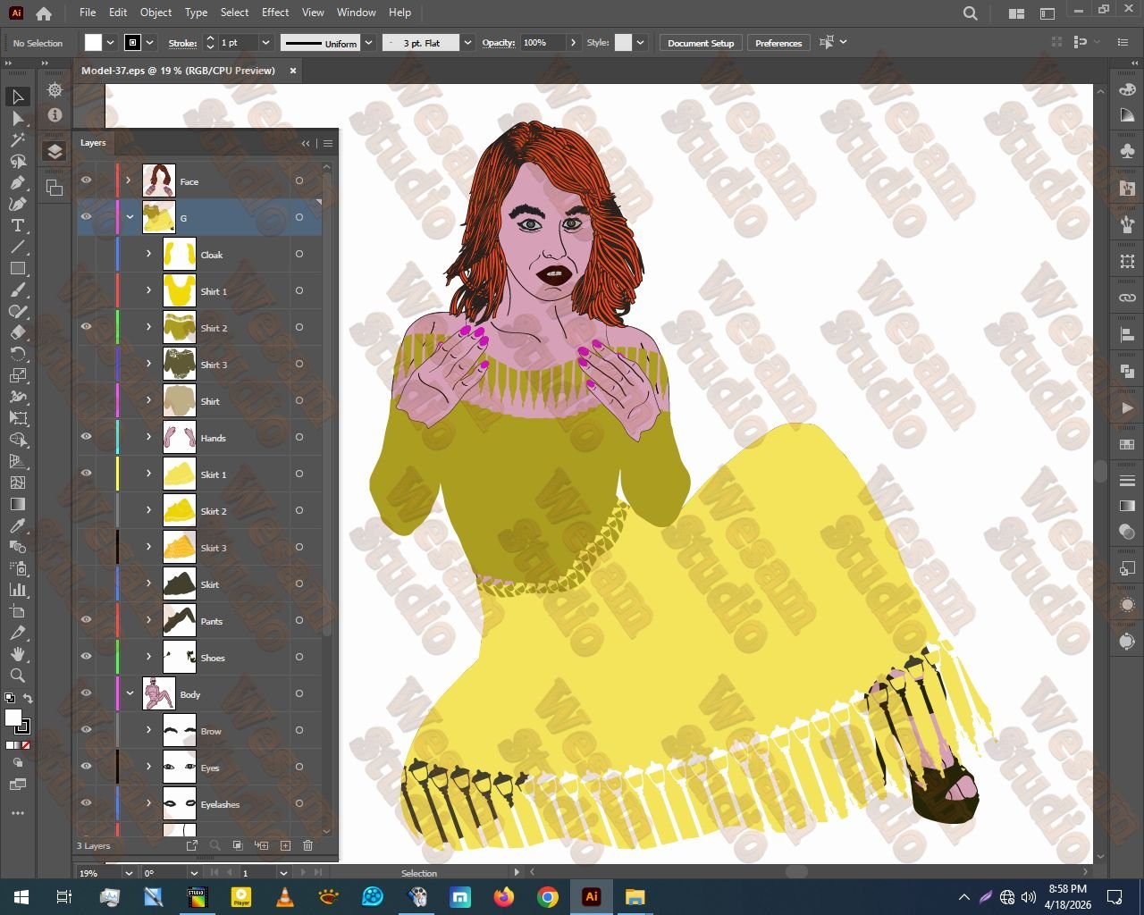Click the Shirt 3 layer thumbnail
The width and height of the screenshot is (1144, 915).
point(180,364)
